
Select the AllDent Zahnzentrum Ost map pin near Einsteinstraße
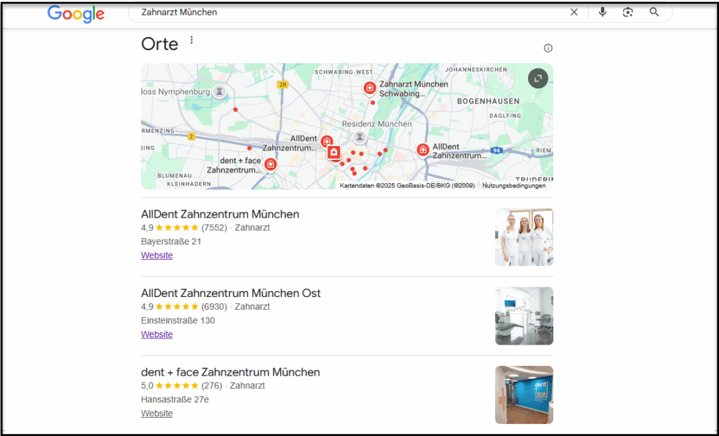423,150
